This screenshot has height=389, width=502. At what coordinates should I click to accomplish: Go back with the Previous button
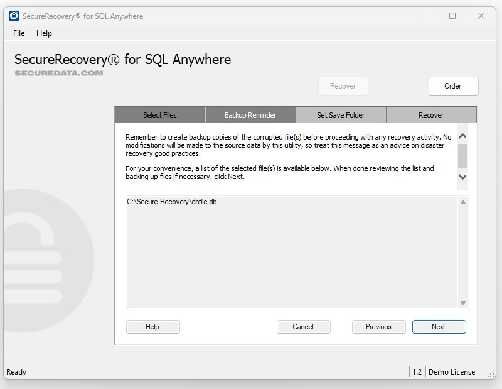[x=378, y=327]
